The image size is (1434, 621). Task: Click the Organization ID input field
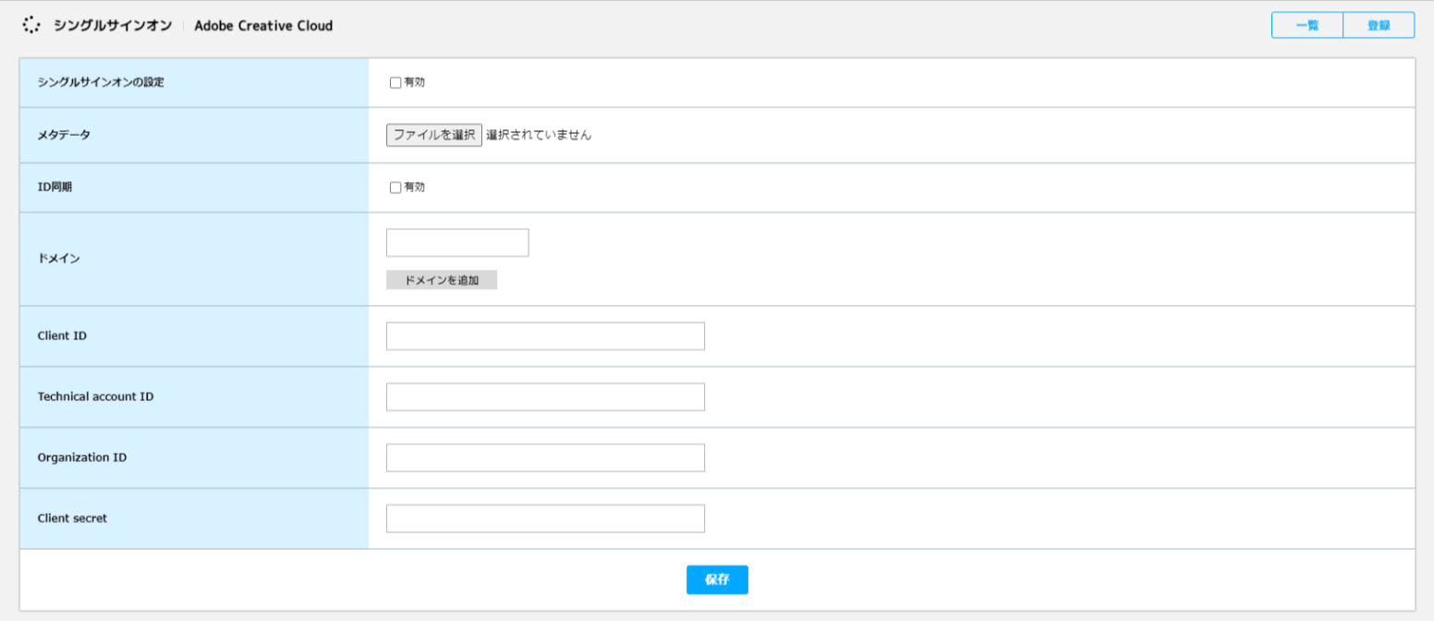(545, 457)
